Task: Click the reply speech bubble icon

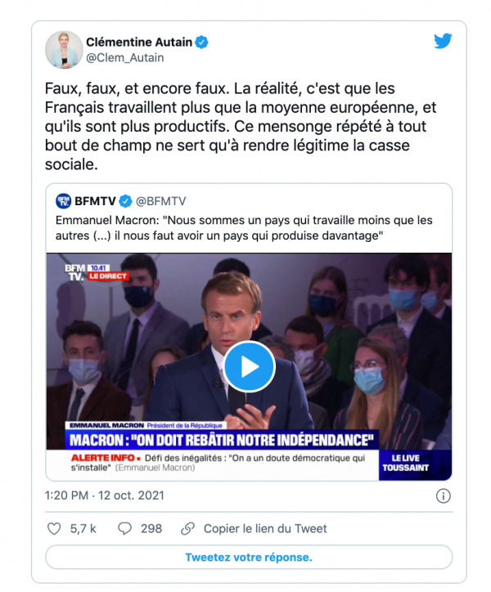Action: point(125,528)
